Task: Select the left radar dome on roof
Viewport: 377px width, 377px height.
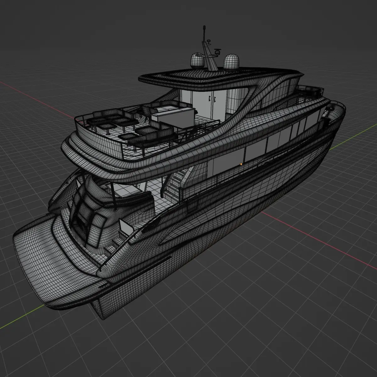Action: pyautogui.click(x=197, y=61)
